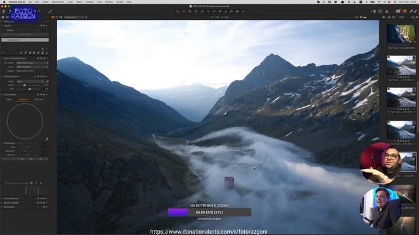Click the color picker below the color wheel
Screen dimensions: 419x235
click(47, 139)
